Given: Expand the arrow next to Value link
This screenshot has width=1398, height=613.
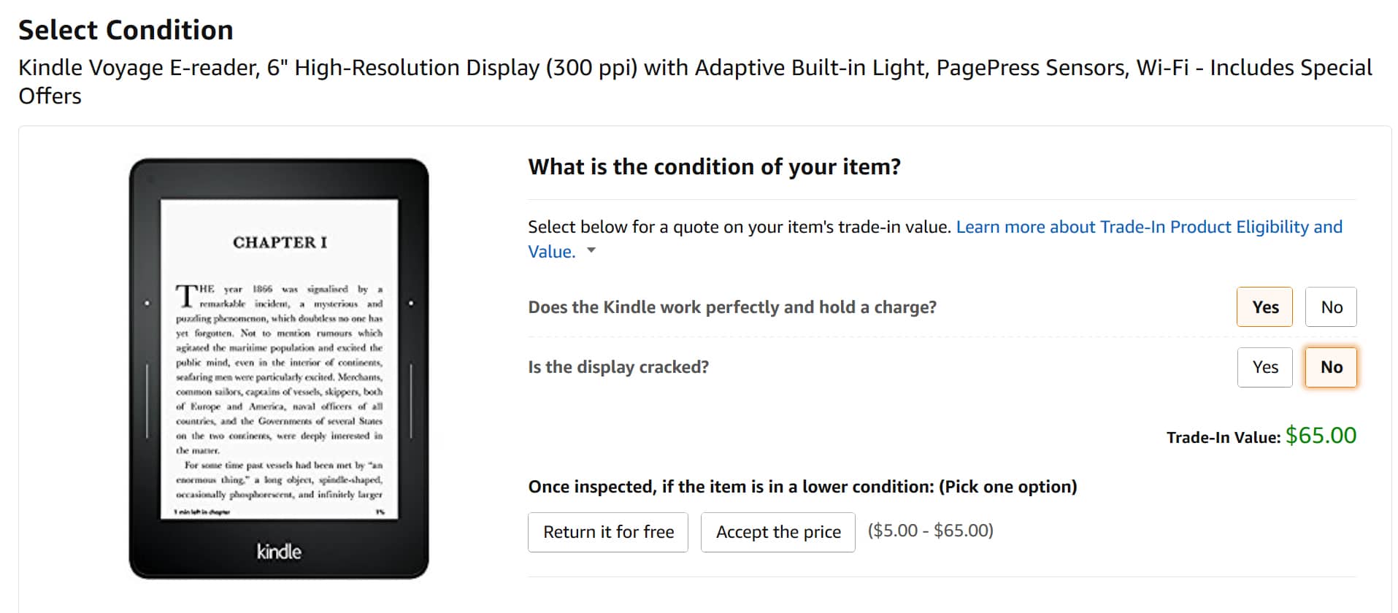Looking at the screenshot, I should (x=591, y=250).
